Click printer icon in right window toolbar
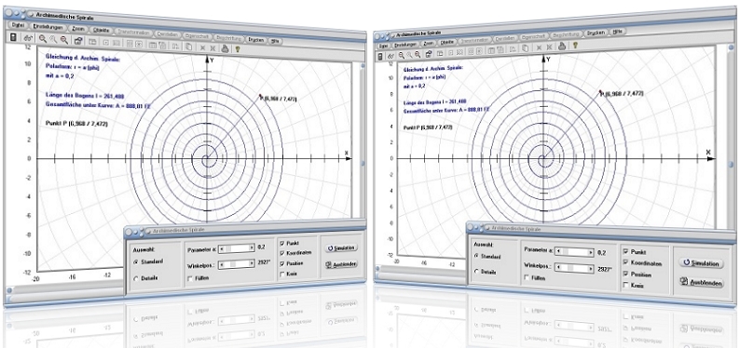This screenshot has height=348, width=740. 562,47
